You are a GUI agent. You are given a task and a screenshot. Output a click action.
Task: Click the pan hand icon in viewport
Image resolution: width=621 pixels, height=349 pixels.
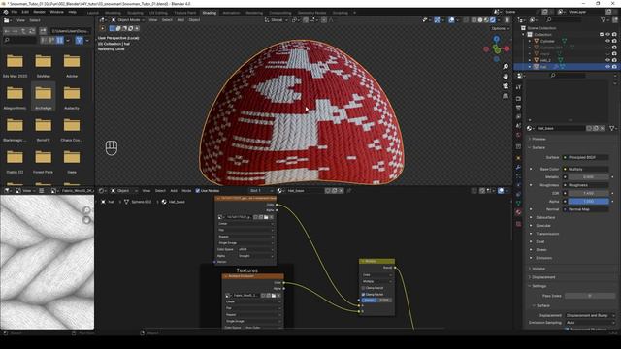click(506, 77)
